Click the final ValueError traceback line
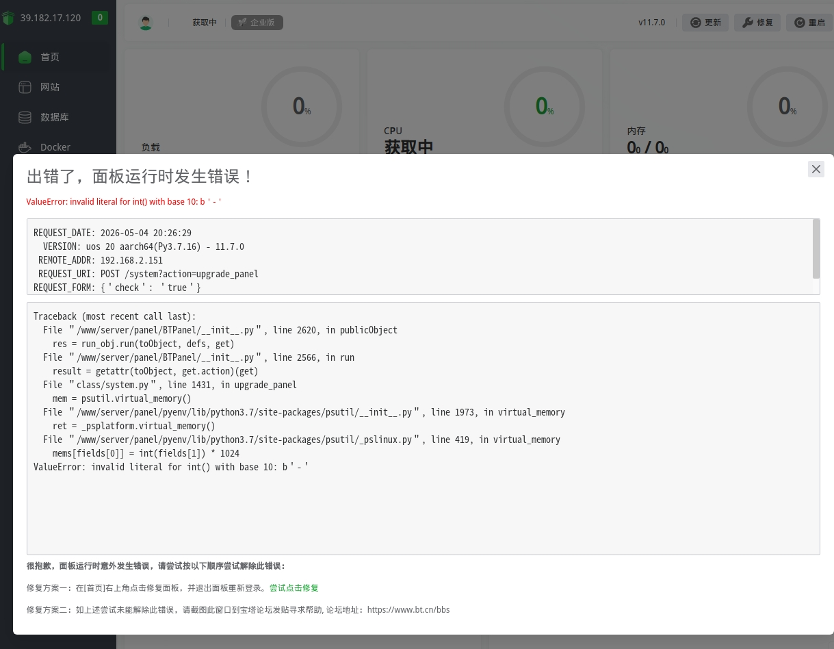This screenshot has height=649, width=834. [x=171, y=467]
